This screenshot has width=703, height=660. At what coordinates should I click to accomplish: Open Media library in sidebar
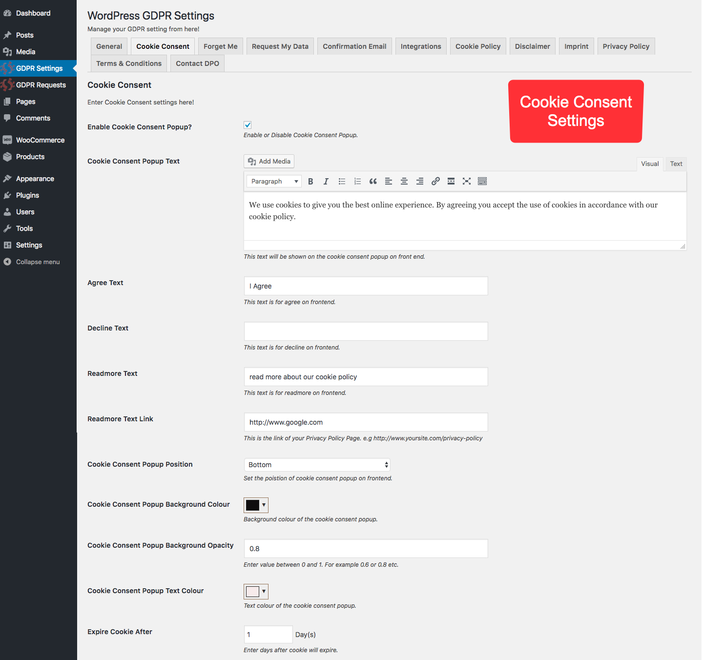tap(38, 52)
